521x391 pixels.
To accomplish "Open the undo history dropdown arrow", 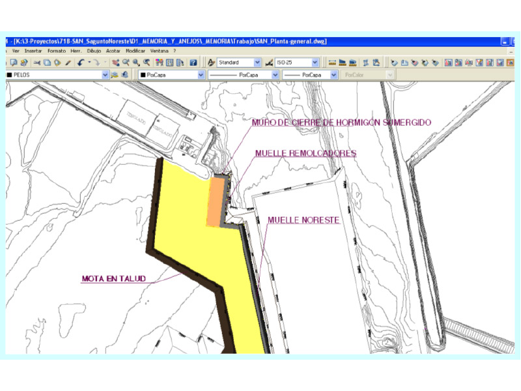I will 89,62.
